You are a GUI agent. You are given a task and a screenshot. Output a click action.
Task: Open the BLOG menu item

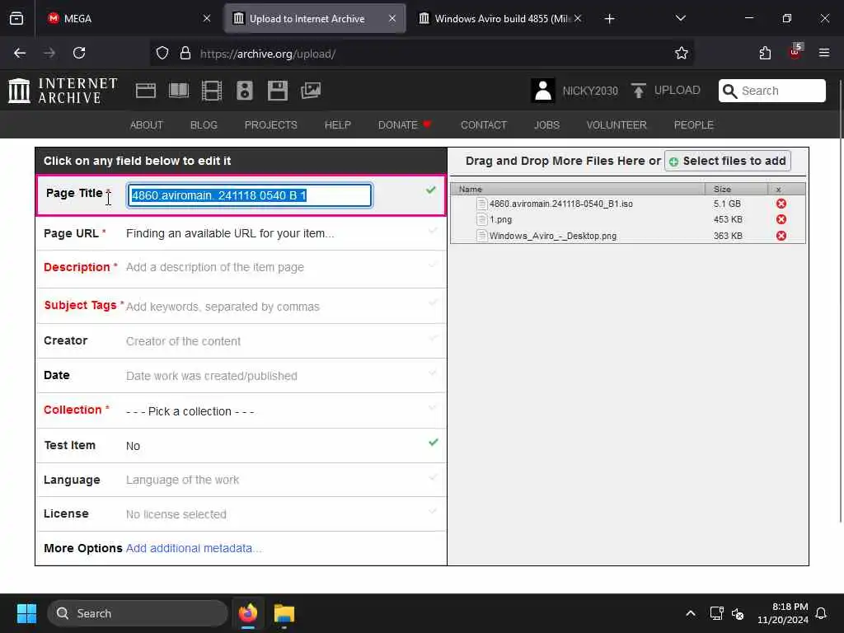(204, 125)
